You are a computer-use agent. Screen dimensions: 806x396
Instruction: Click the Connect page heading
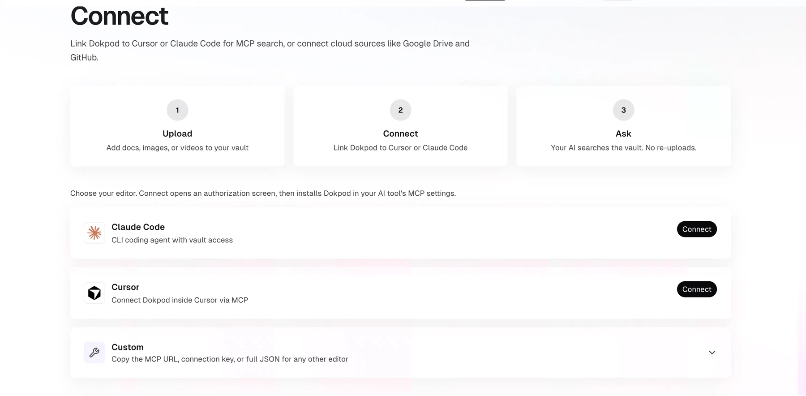[x=119, y=16]
